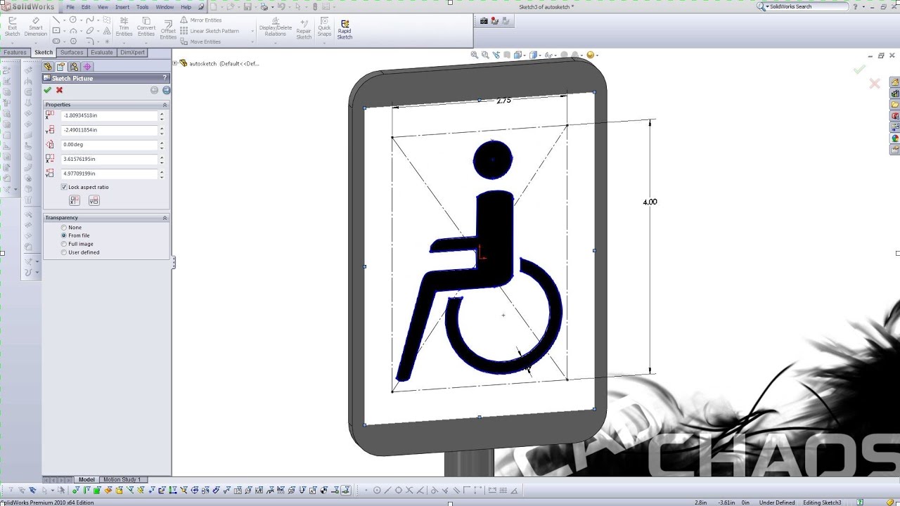
Task: Click the X origin position field
Action: 110,115
